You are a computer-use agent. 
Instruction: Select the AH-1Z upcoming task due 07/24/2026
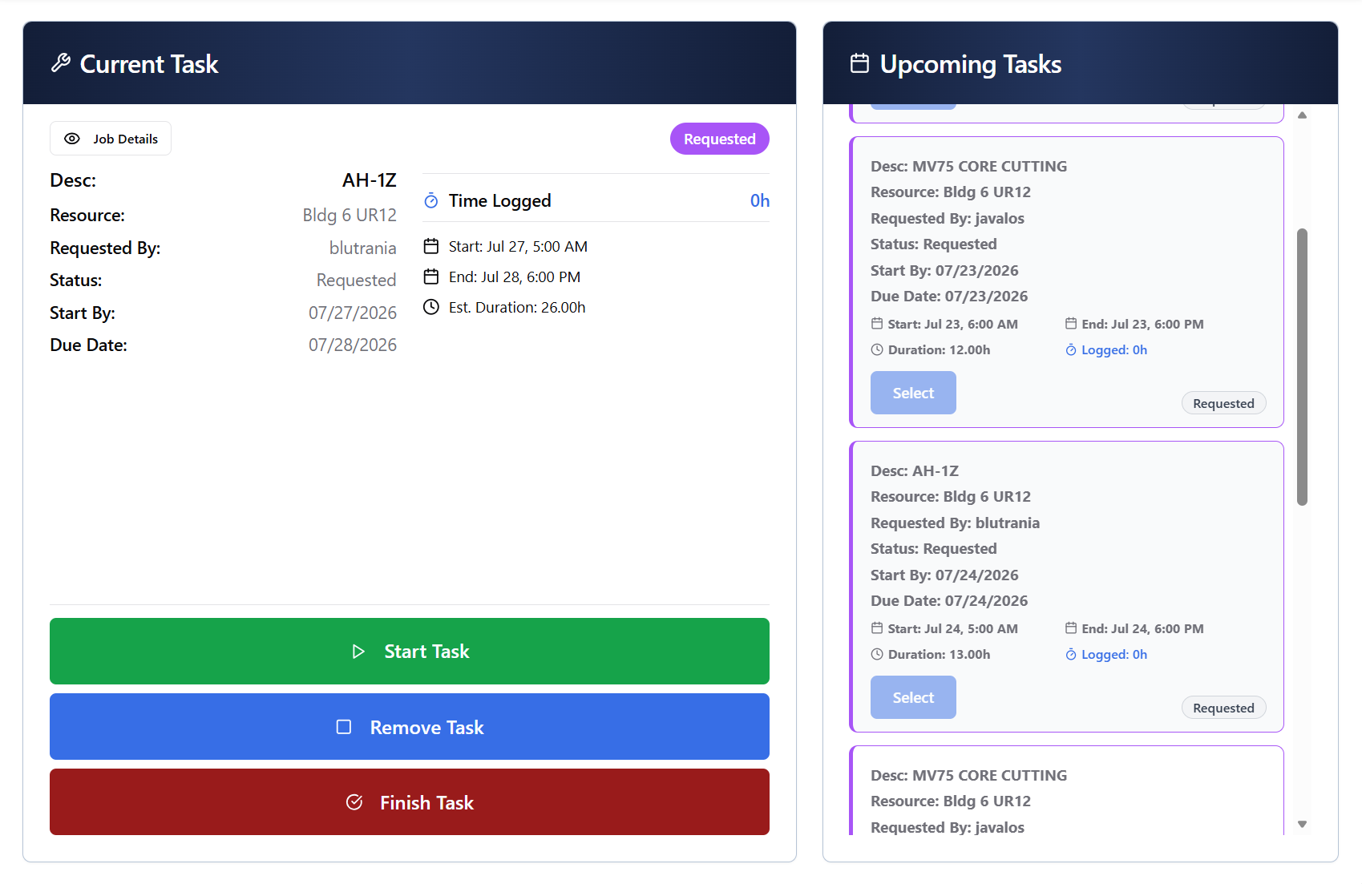click(x=913, y=697)
